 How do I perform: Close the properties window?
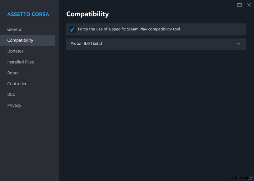(x=249, y=5)
